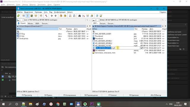Open FTP connect toolbar icon
190x107 pixels.
coord(70,16)
